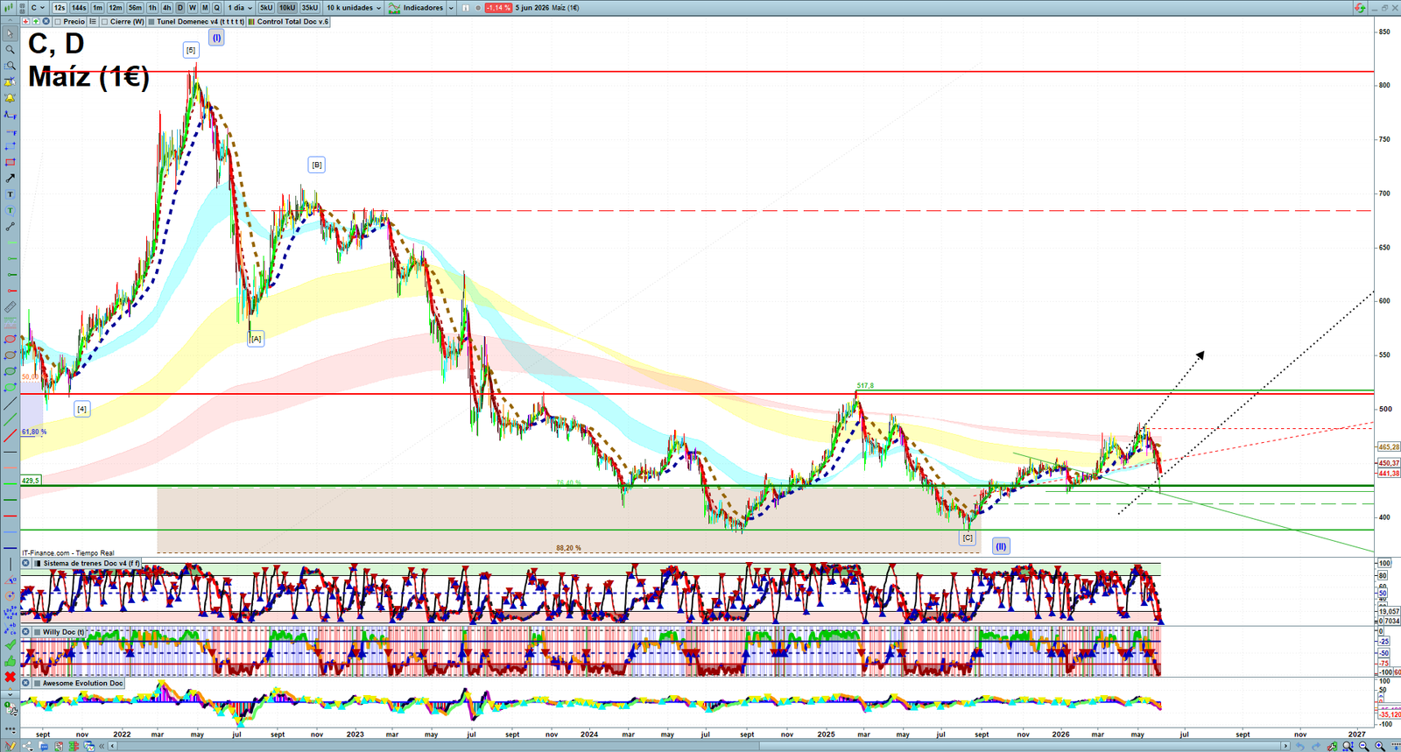
Task: Pick the green thumbs-up icon tool
Action: click(x=10, y=661)
